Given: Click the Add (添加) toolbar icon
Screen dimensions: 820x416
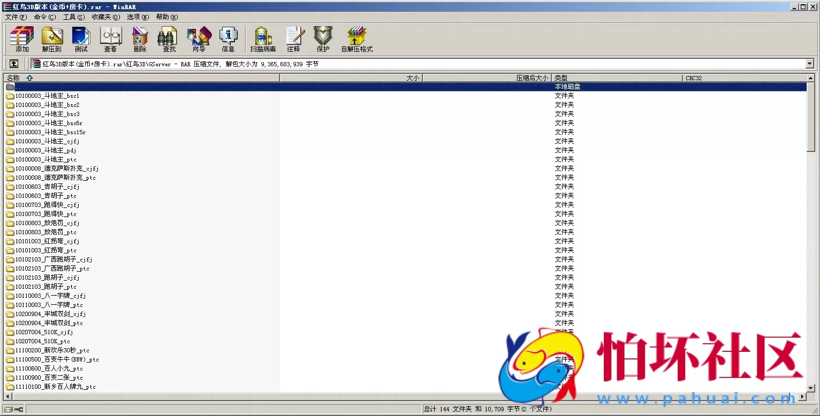Looking at the screenshot, I should [x=22, y=39].
